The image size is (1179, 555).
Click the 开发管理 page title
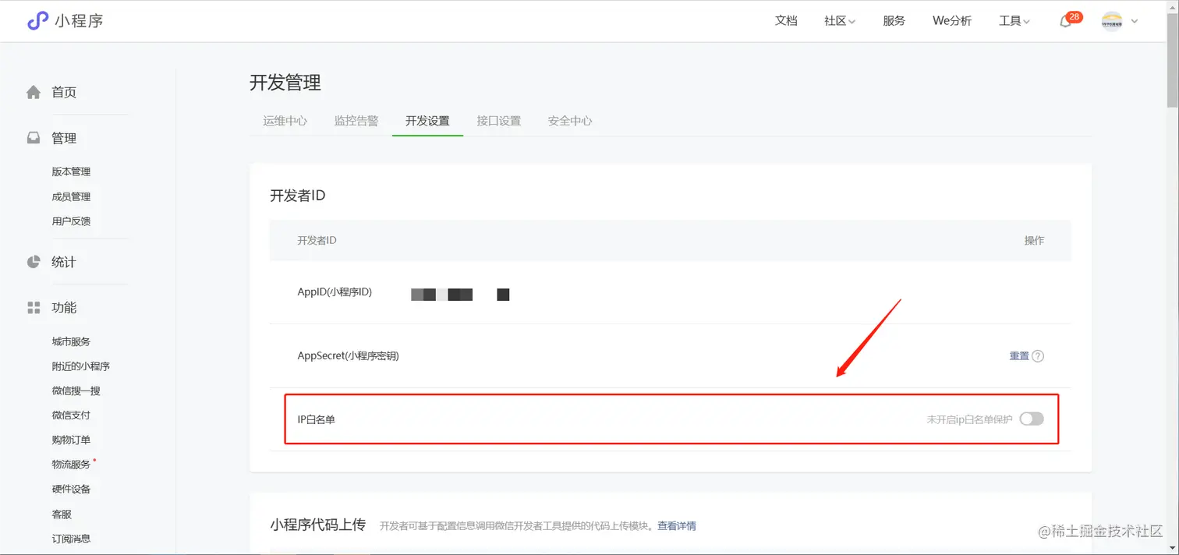pos(285,83)
